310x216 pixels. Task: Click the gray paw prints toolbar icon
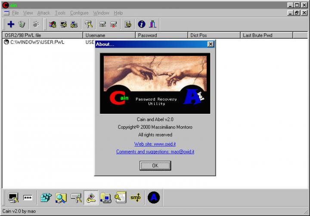point(36,24)
